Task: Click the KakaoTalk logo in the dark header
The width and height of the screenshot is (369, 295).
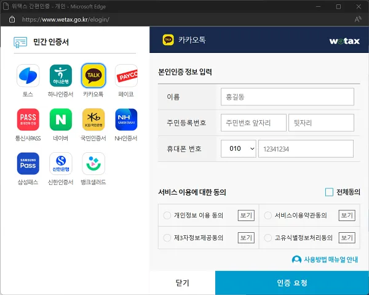Action: click(168, 40)
